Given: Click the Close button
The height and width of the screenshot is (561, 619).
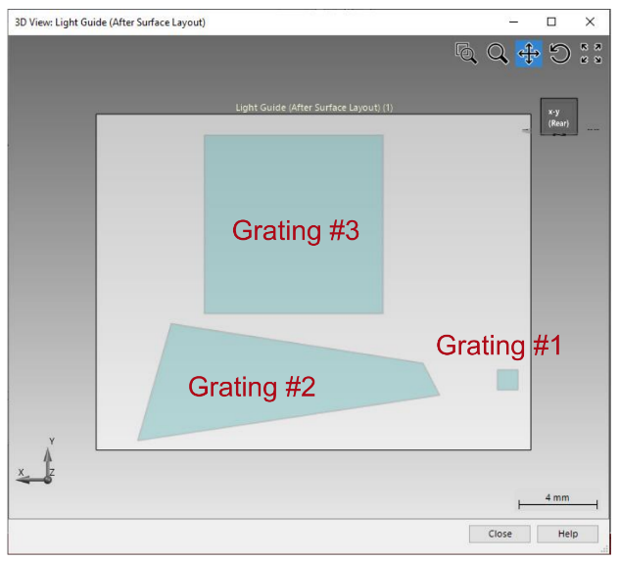Looking at the screenshot, I should [500, 534].
